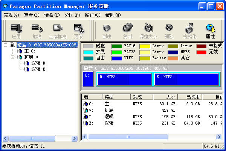Sort by the 大小 column header
Viewport: 226px width, 151px height.
point(165,97)
